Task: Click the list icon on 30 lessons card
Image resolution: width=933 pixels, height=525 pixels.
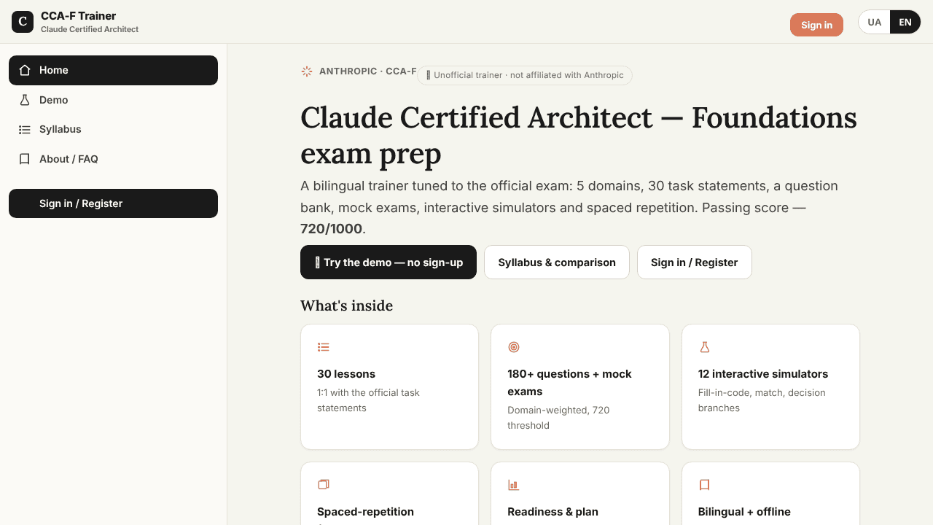Action: tap(324, 347)
